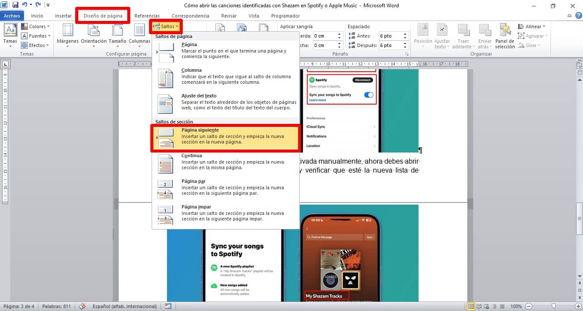Switch to the Inicio tab
The height and width of the screenshot is (311, 583).
click(x=37, y=16)
